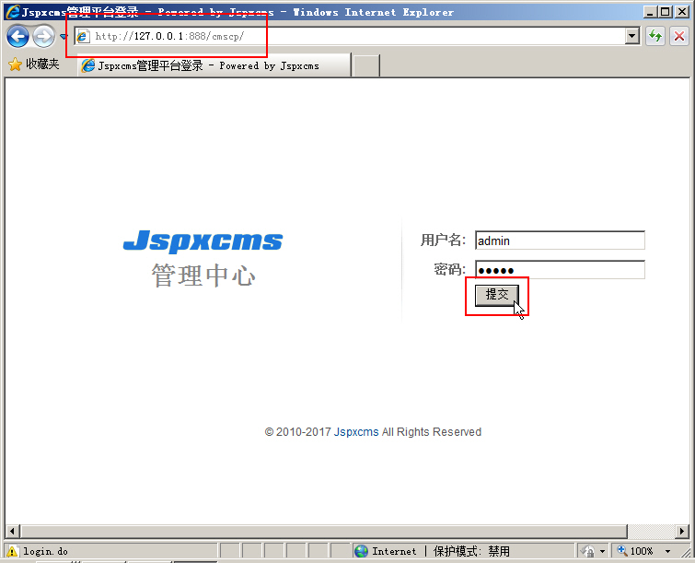This screenshot has width=695, height=563.
Task: Expand the 100% zoom level dropdown
Action: [667, 551]
